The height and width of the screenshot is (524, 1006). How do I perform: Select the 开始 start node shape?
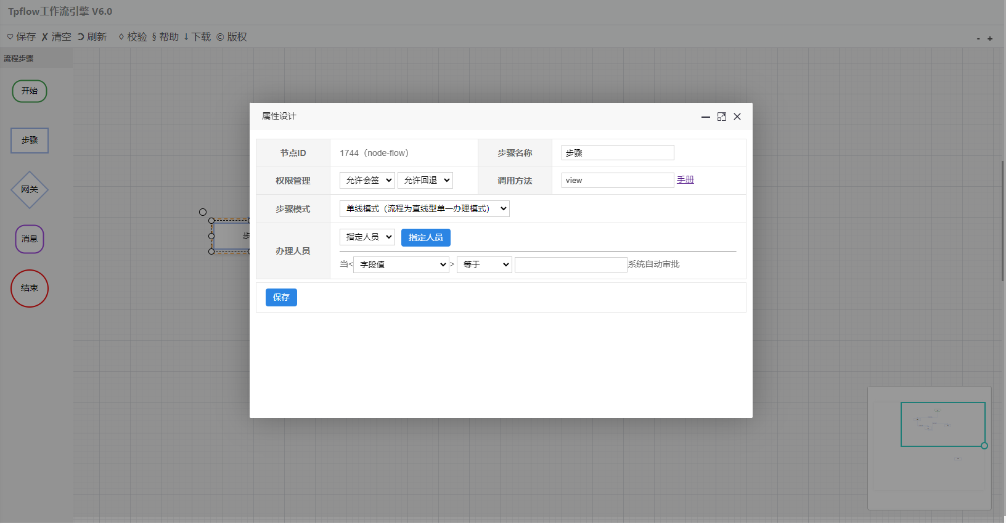[x=30, y=91]
